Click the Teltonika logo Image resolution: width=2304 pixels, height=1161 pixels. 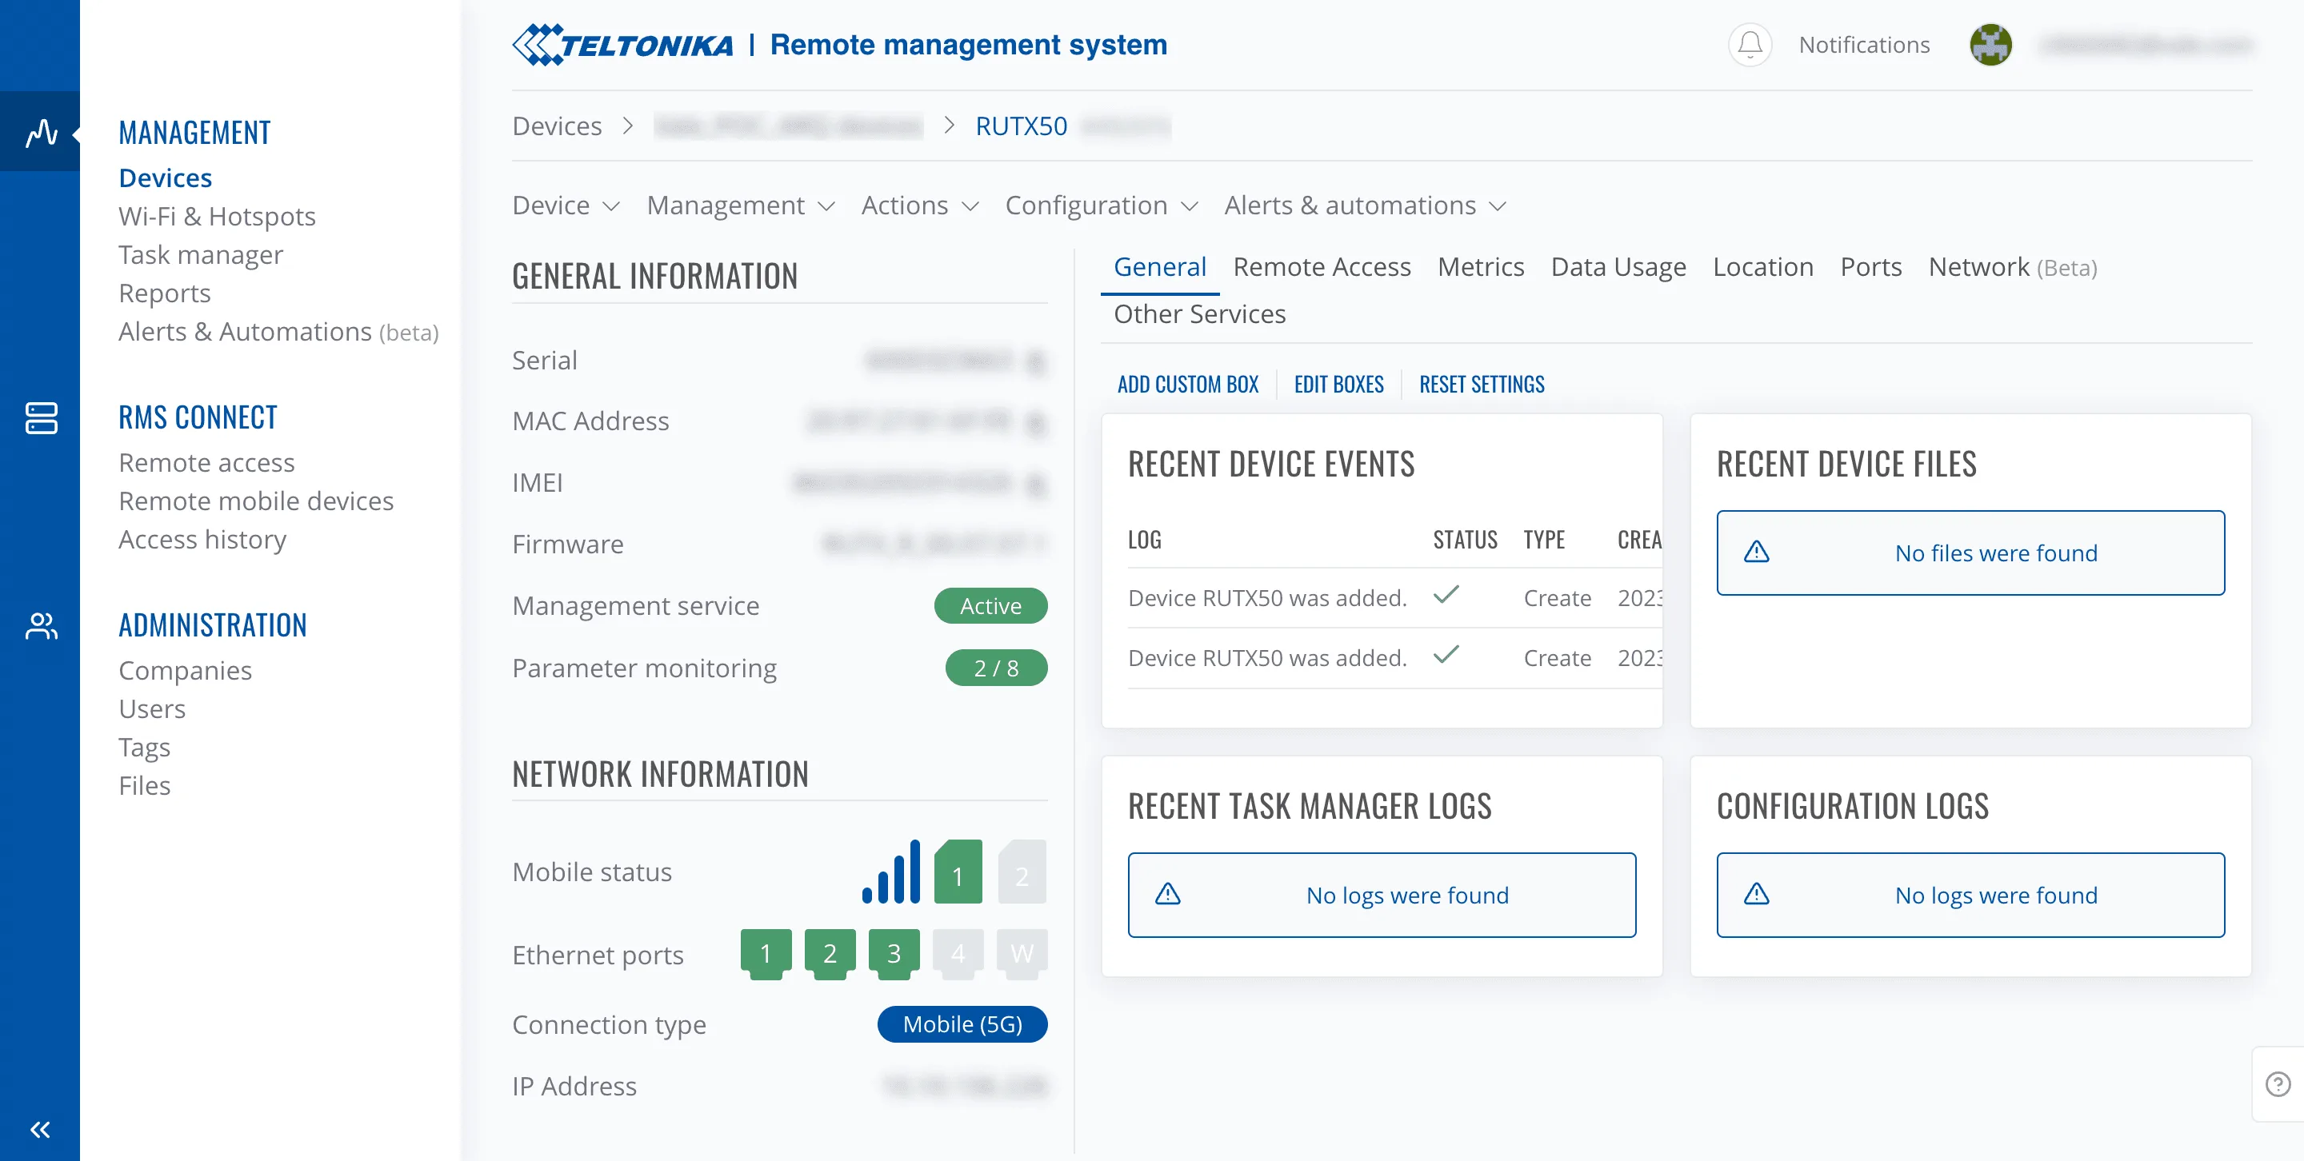click(622, 45)
